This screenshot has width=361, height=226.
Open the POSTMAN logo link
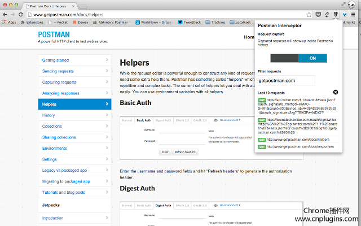pos(54,34)
